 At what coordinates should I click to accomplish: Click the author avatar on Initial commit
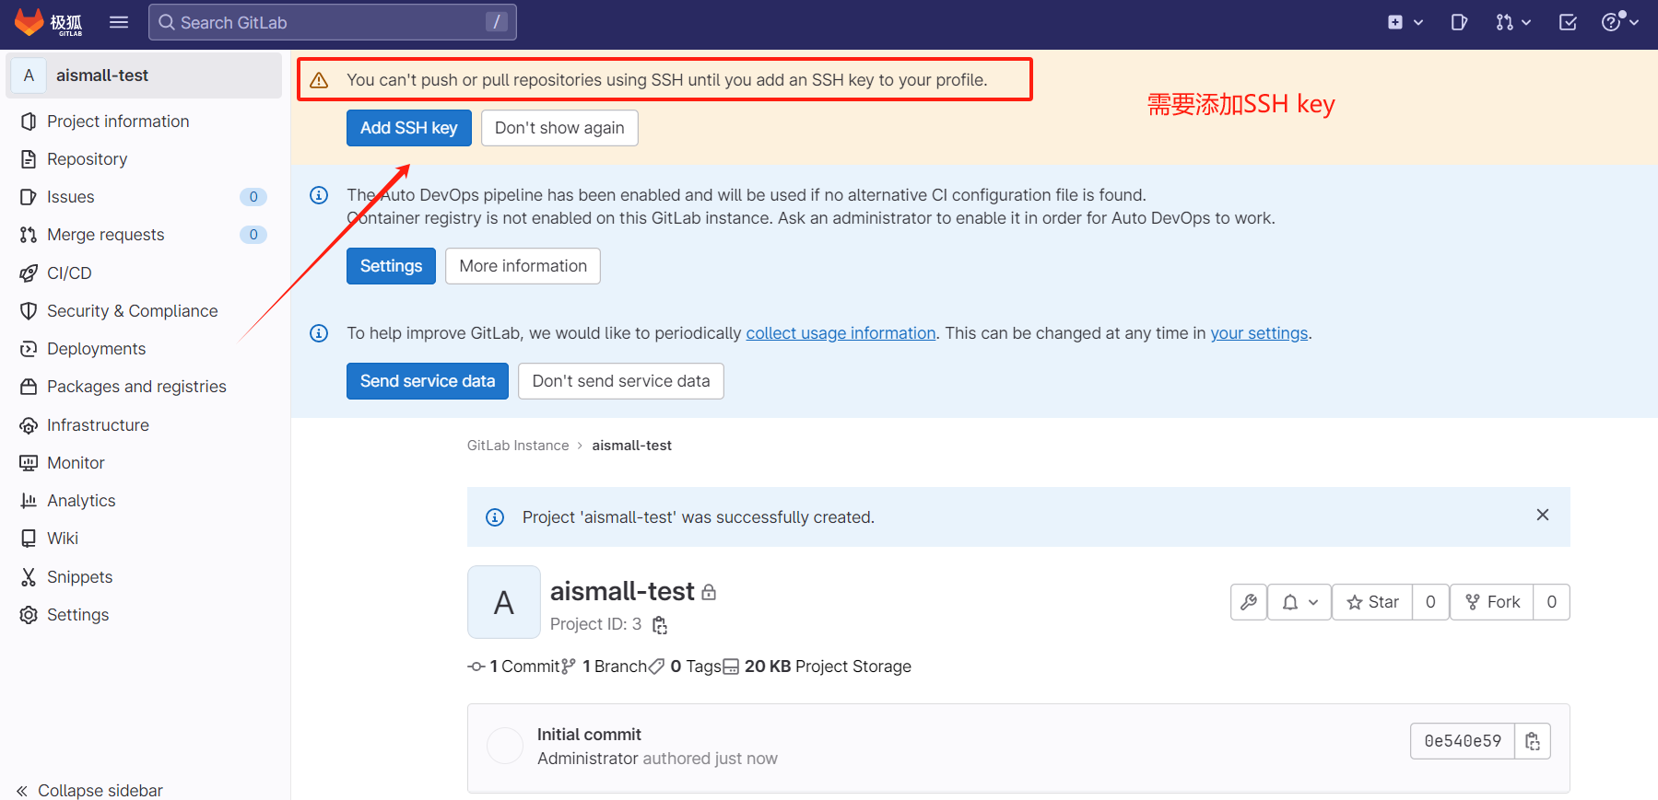(x=505, y=746)
